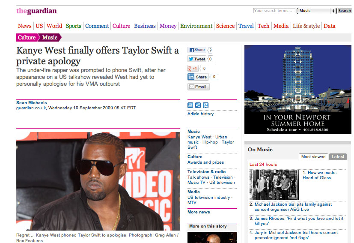
Task: Click the 'More on this story' thumbnail
Action: 212,237
